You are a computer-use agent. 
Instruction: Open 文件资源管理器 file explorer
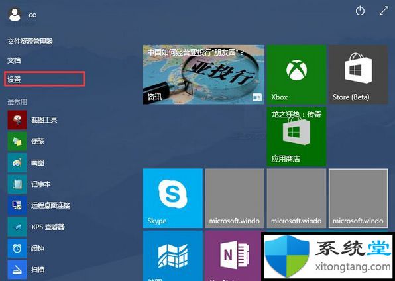point(30,41)
